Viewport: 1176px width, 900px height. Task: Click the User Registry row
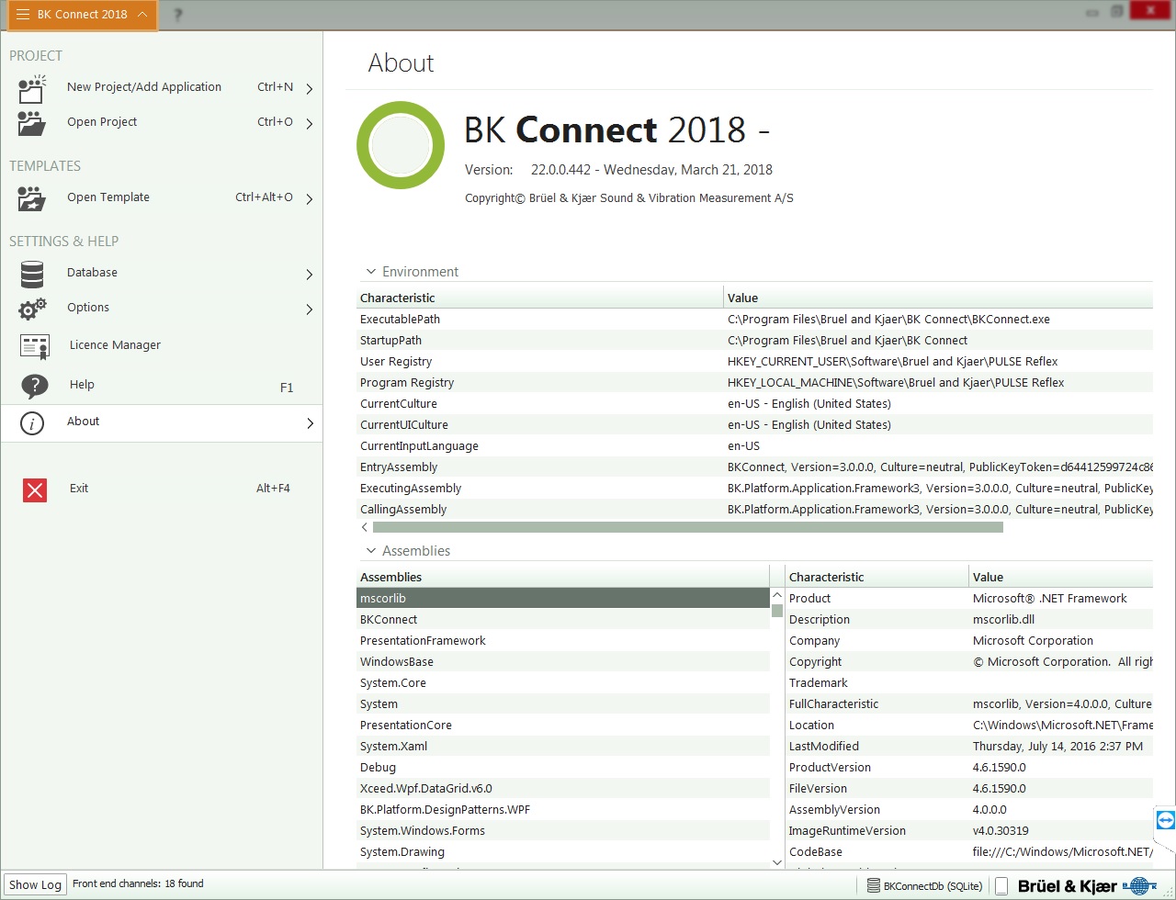tap(754, 361)
